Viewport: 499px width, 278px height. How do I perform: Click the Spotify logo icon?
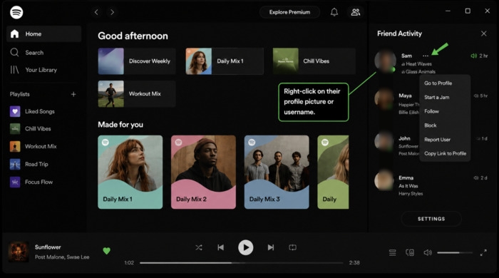pos(16,12)
